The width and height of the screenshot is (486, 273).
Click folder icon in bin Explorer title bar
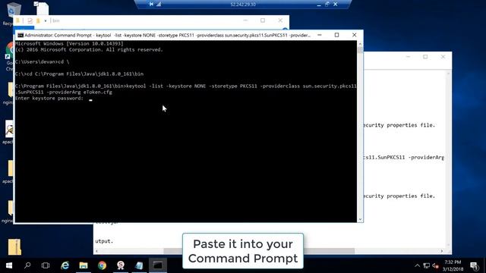18,20
